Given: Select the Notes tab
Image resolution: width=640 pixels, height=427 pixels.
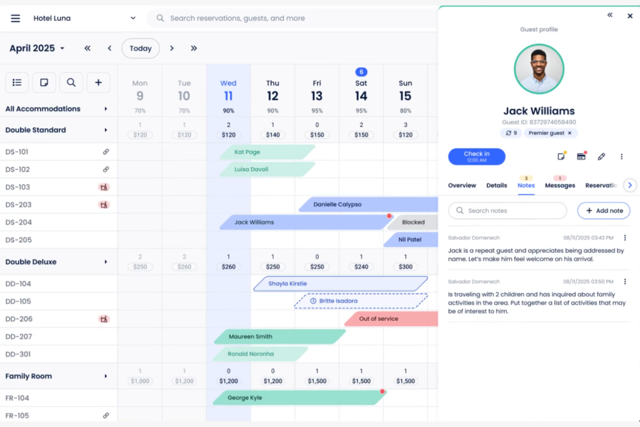Looking at the screenshot, I should point(526,185).
